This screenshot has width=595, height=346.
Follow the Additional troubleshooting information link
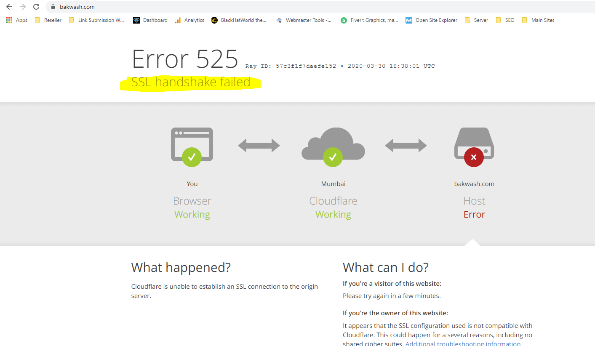(x=463, y=343)
